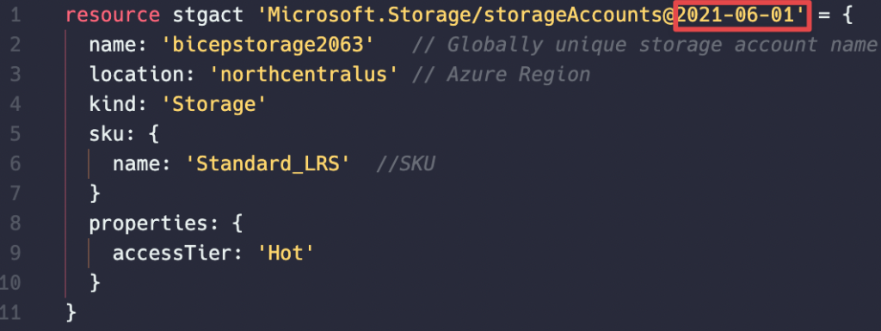Click the 'Microsoft.Storage/storageAccounts@' string
This screenshot has width=881, height=331.
(x=465, y=15)
